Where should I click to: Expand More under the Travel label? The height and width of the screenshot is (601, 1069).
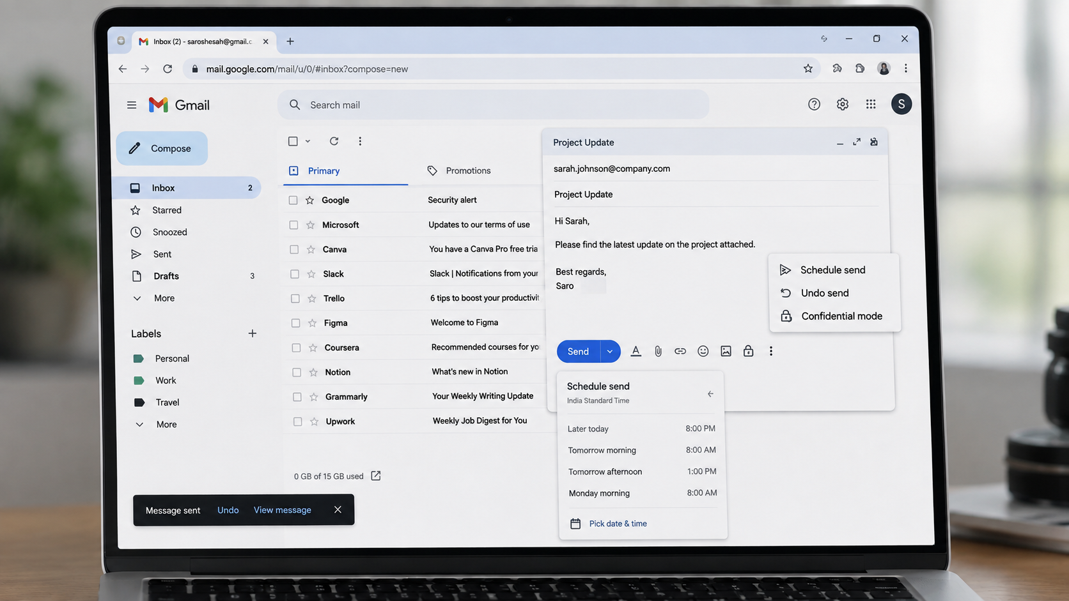click(x=167, y=424)
